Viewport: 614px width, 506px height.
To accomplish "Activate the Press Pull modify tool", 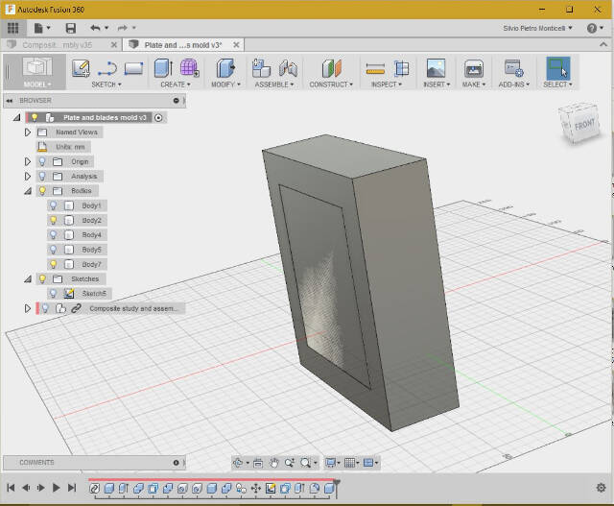I will click(x=225, y=68).
